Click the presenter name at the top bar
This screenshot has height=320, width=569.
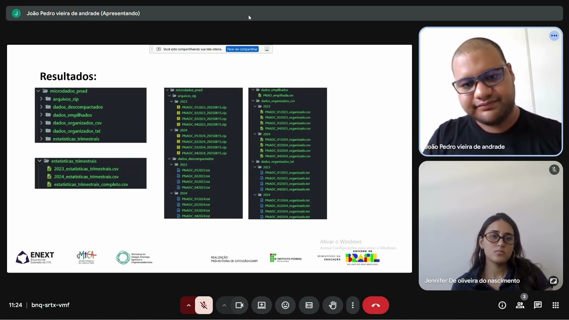(83, 13)
